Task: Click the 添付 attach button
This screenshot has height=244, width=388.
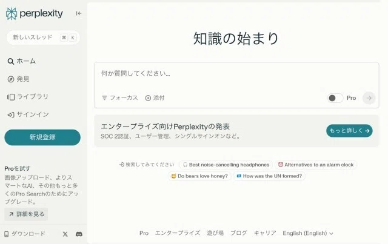Action: (x=155, y=98)
